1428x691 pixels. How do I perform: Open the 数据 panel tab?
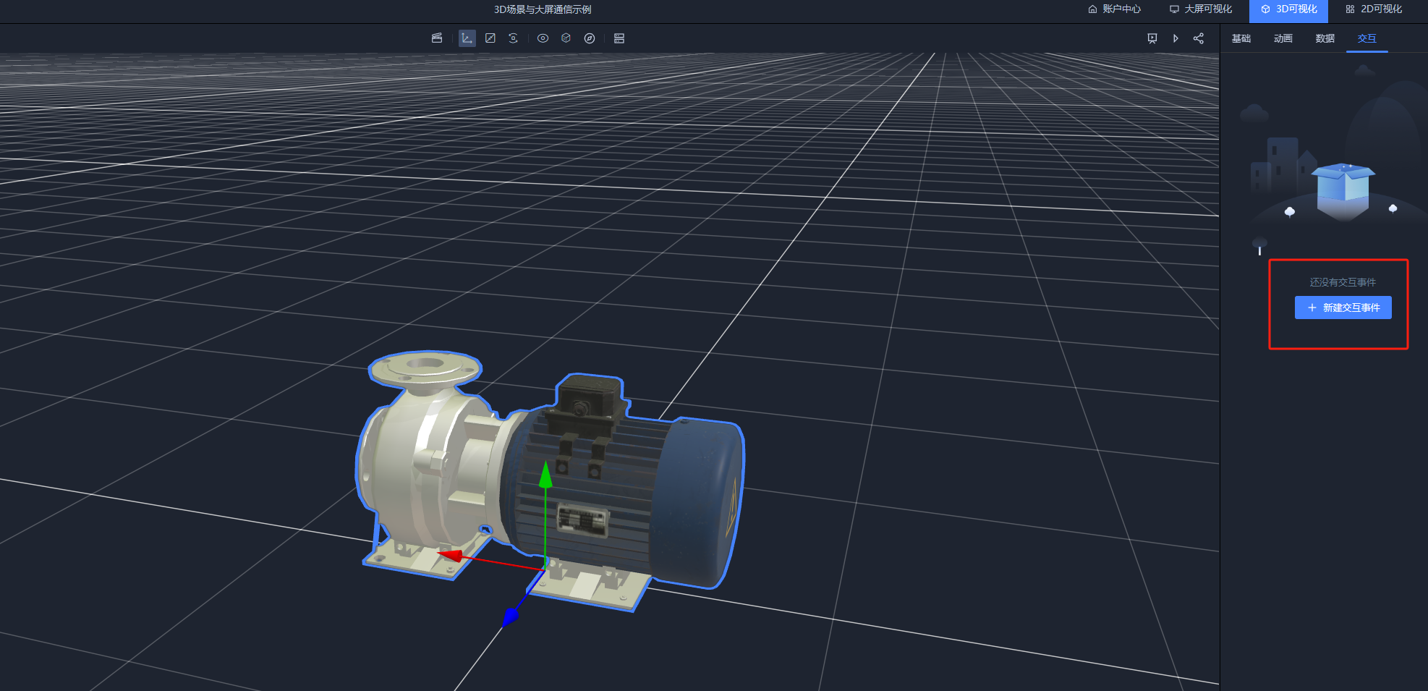point(1325,38)
